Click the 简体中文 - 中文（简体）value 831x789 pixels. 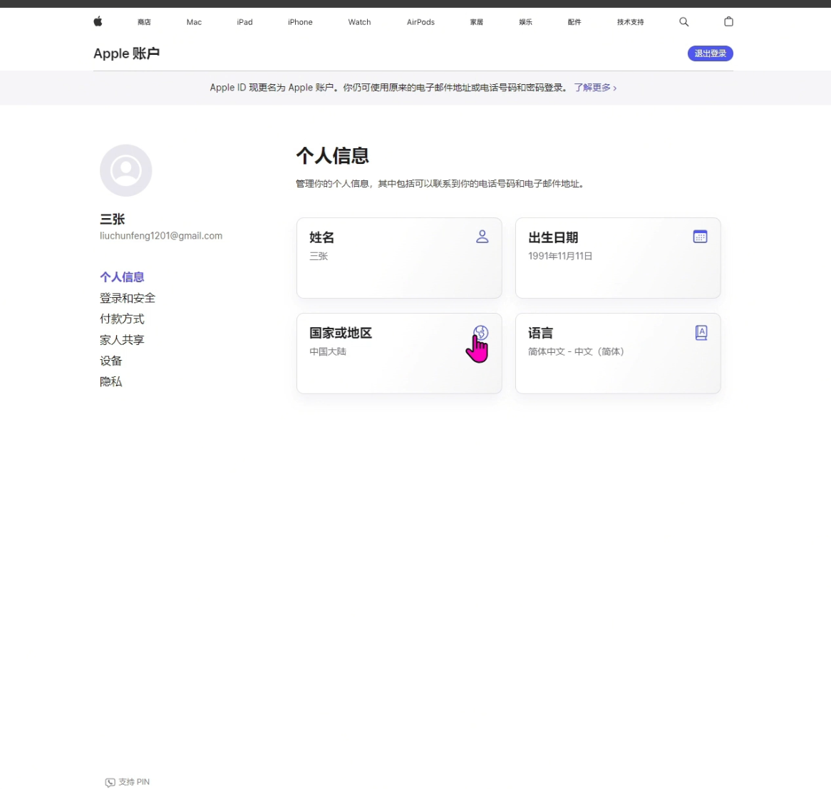(x=576, y=351)
